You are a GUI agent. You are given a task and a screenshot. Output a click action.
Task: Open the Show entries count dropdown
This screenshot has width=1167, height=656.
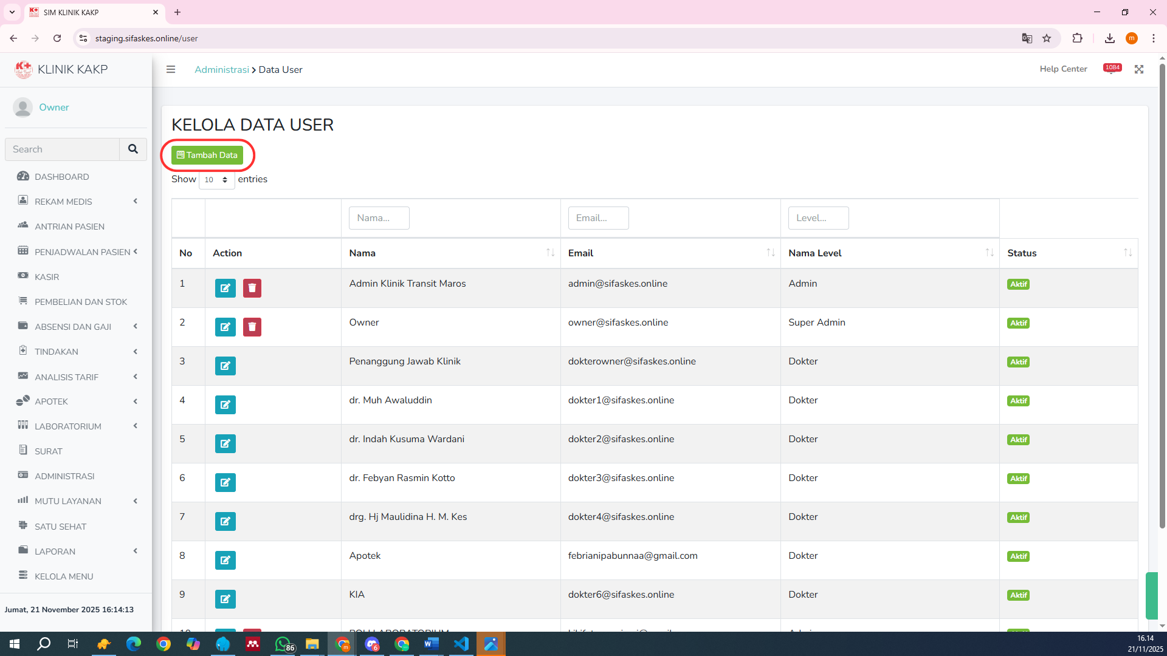[216, 180]
